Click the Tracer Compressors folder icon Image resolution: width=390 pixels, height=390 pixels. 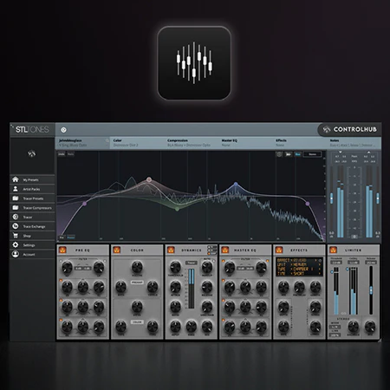[x=16, y=207]
